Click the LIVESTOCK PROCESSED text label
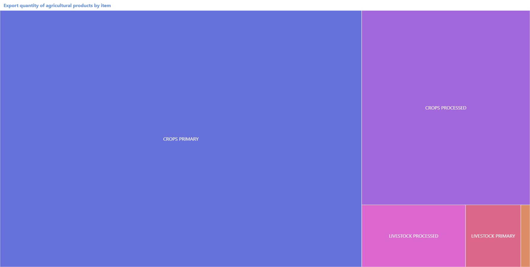The image size is (530, 267). [413, 236]
